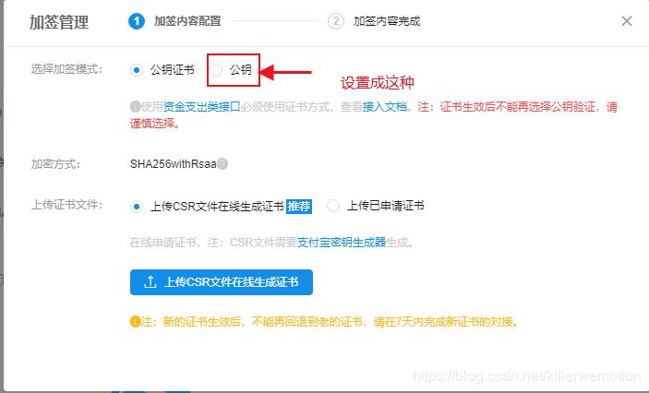Choose 上传已申请证书 radio option

click(333, 206)
